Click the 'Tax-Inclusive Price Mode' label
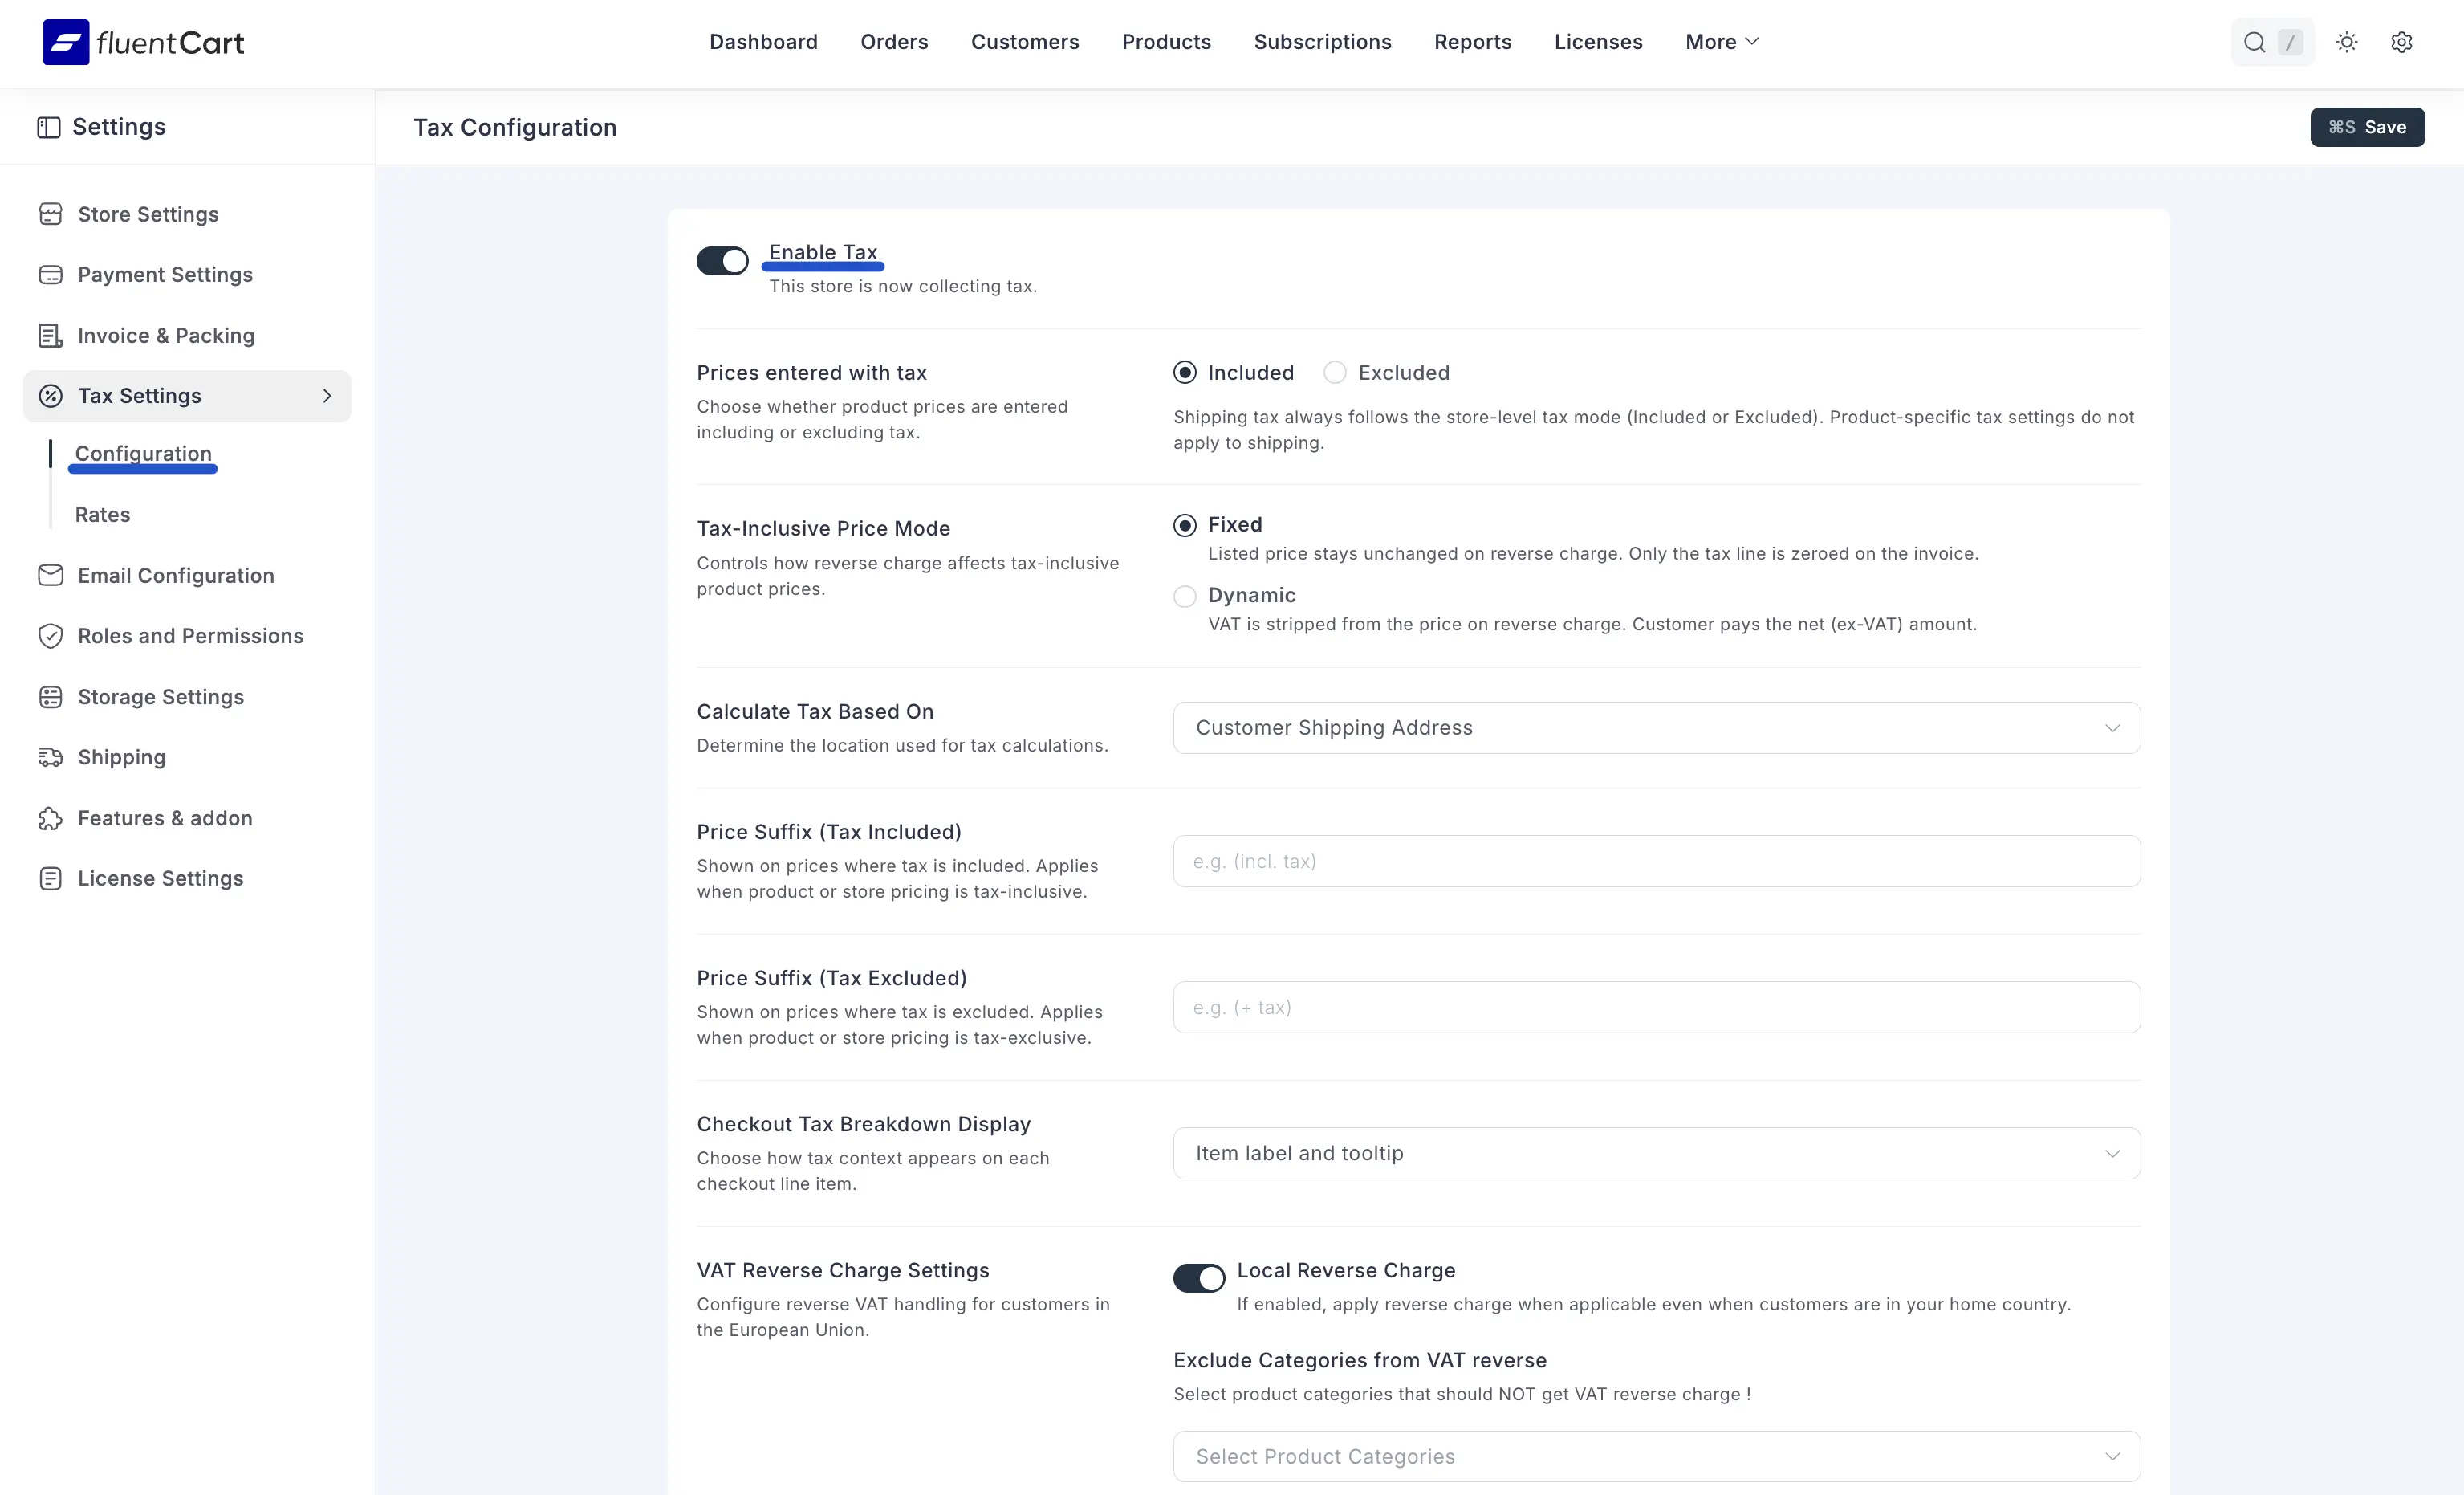 823,528
